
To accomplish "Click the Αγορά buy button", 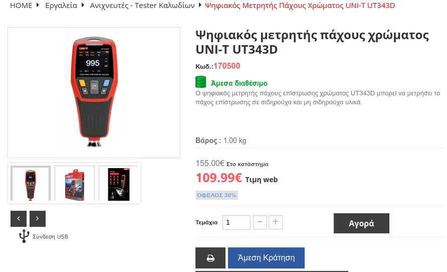I will [x=361, y=223].
